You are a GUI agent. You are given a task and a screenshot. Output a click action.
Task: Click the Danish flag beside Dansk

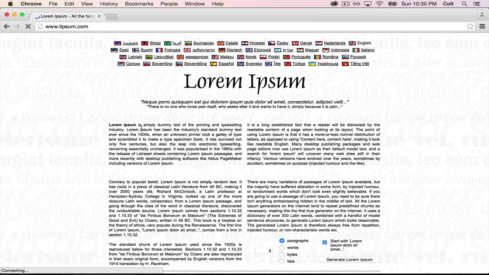pos(295,43)
